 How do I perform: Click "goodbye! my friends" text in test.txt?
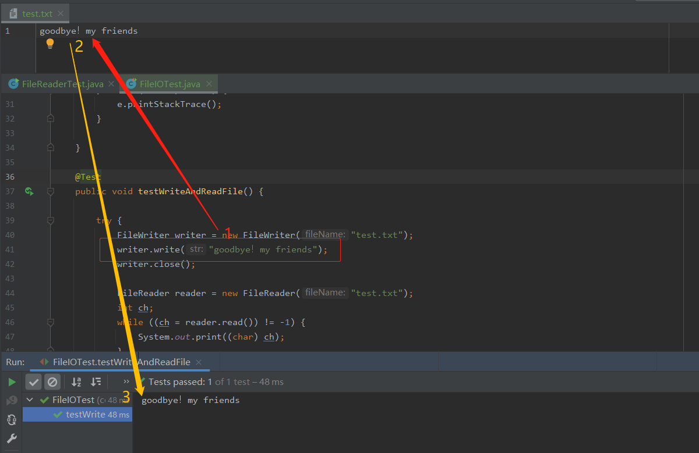[89, 31]
